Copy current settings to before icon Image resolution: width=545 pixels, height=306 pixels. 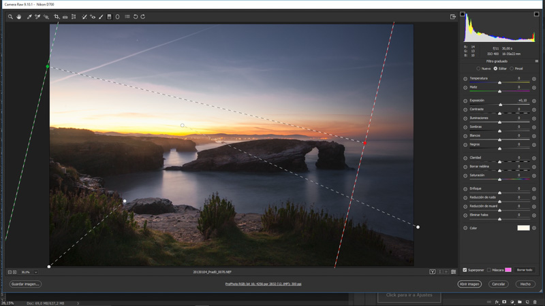(x=446, y=272)
